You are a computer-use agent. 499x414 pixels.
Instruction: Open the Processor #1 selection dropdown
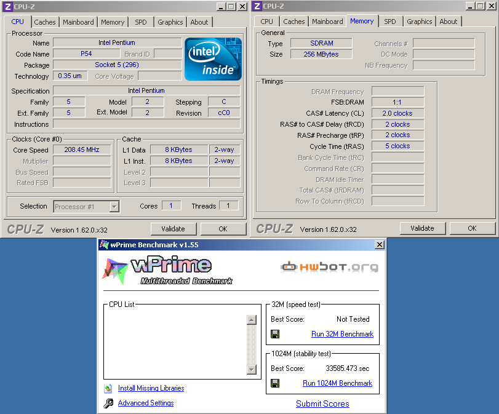tap(114, 207)
